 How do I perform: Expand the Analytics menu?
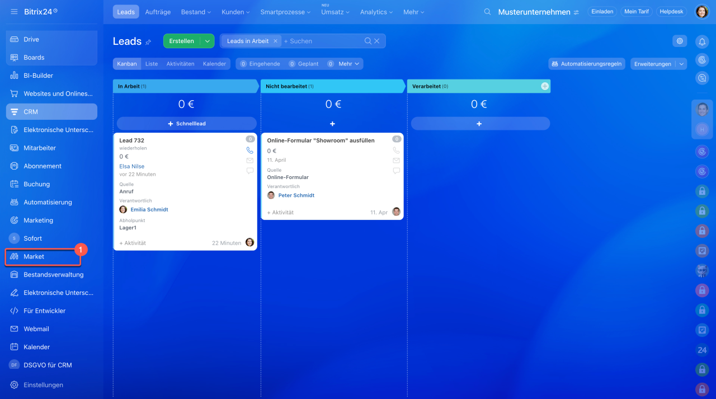click(376, 12)
